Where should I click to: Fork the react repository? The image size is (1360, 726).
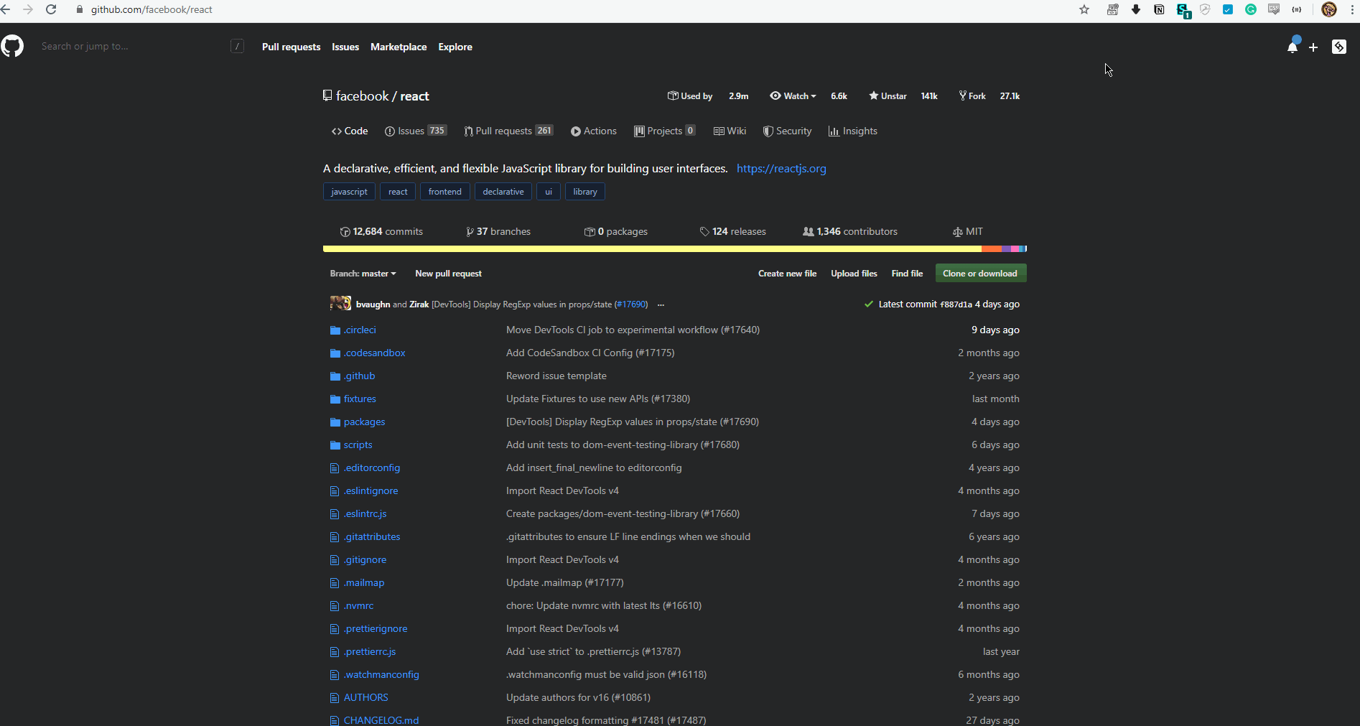pyautogui.click(x=972, y=96)
